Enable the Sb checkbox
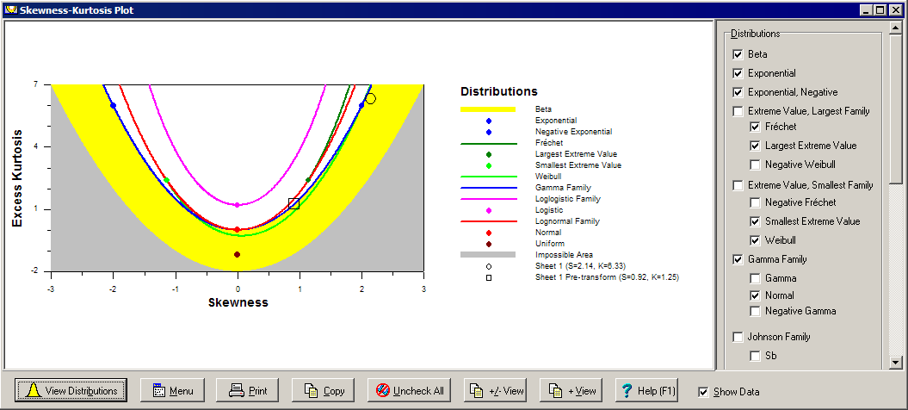 755,356
